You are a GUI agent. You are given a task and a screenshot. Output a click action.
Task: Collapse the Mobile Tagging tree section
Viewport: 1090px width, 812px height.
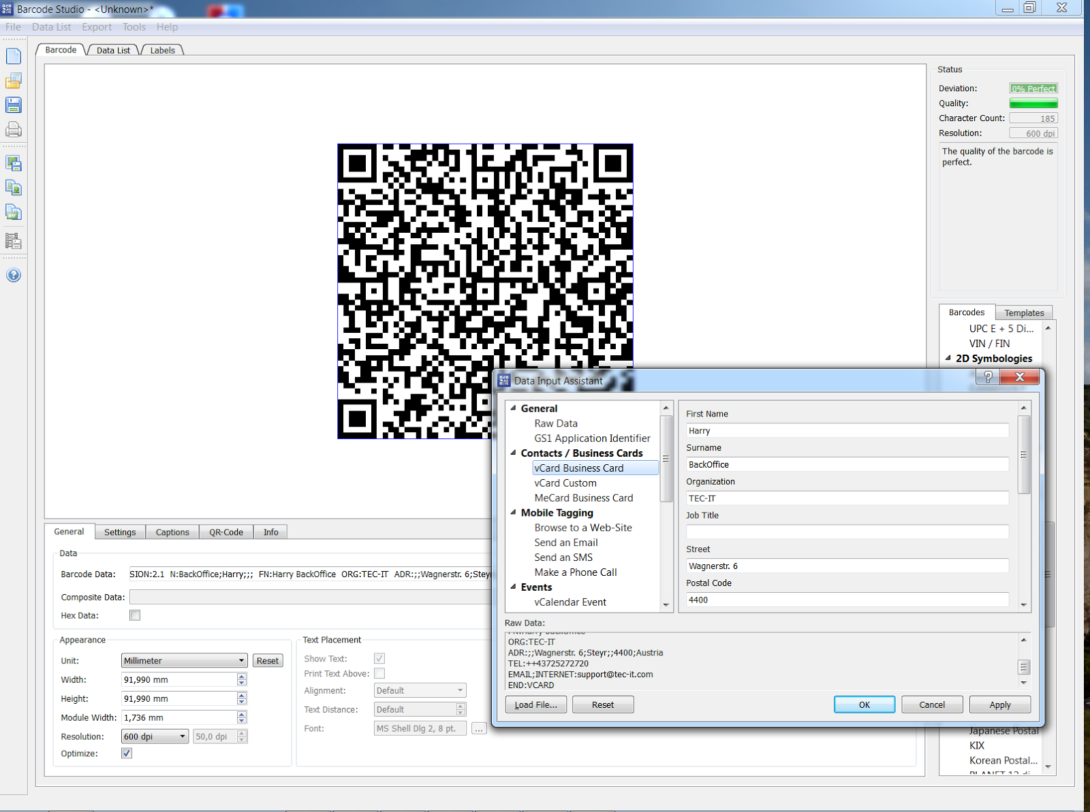coord(514,513)
